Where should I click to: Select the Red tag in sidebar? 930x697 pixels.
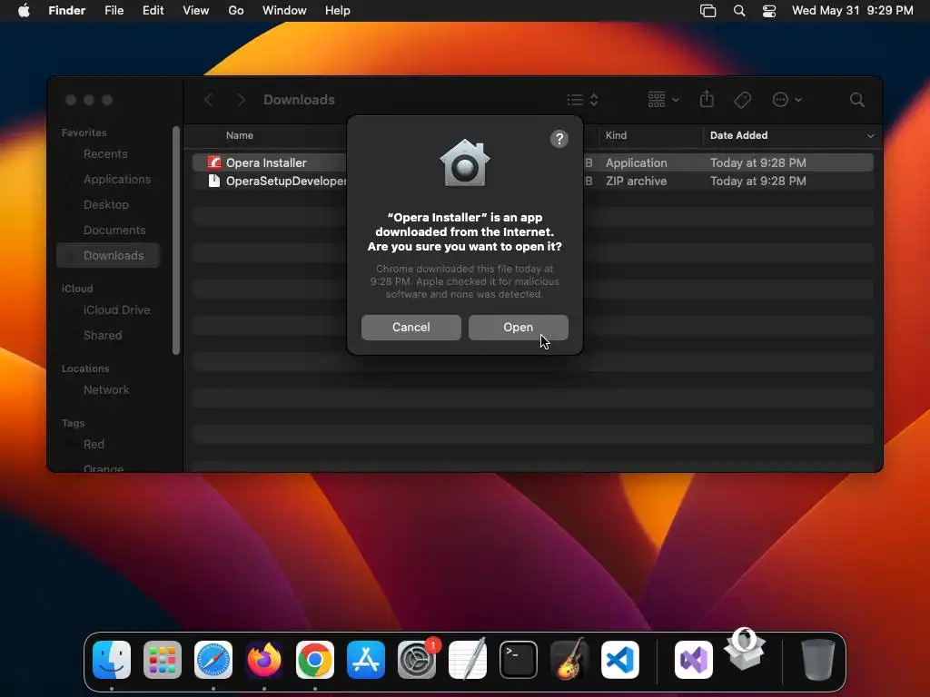click(x=94, y=445)
